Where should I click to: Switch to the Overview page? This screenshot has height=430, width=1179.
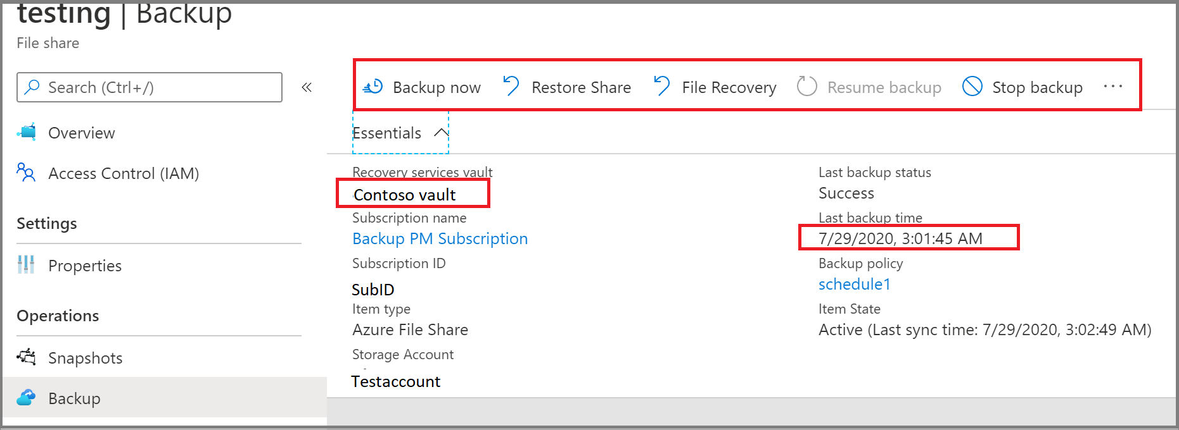pyautogui.click(x=81, y=132)
